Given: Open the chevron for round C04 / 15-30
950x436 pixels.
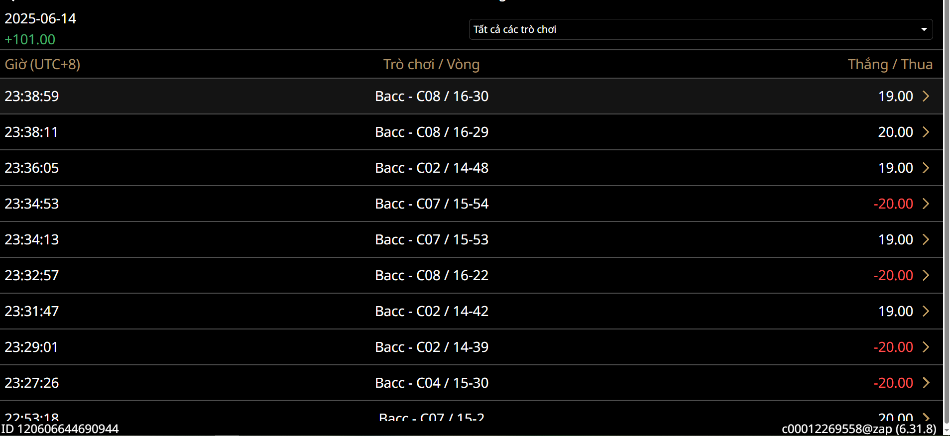Looking at the screenshot, I should click(x=926, y=383).
